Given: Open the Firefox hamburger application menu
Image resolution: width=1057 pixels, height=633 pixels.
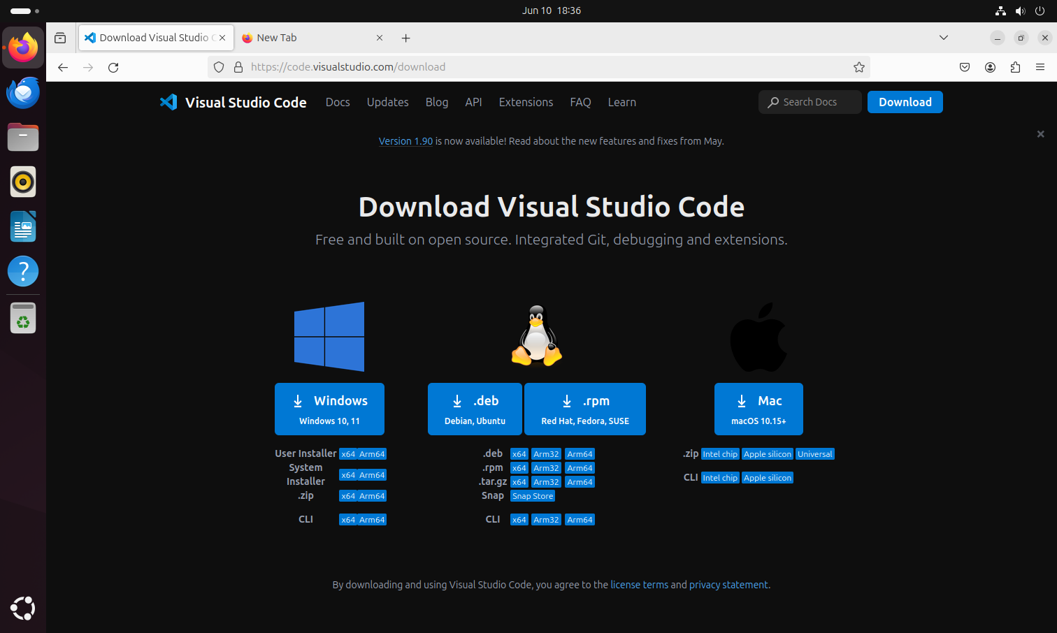Looking at the screenshot, I should (x=1040, y=67).
